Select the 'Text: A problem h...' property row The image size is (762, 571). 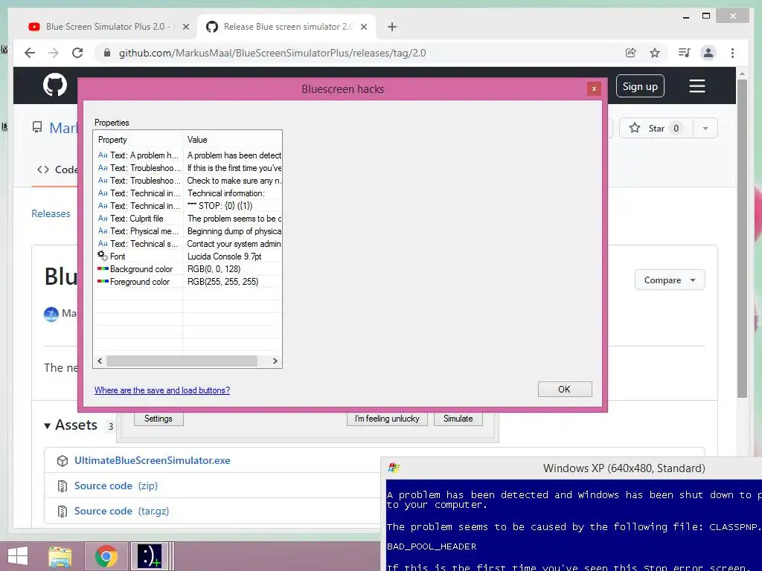coord(188,155)
